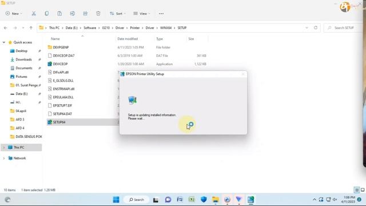366x206 pixels.
Task: Open Task View on taskbar
Action: pyautogui.click(x=156, y=200)
